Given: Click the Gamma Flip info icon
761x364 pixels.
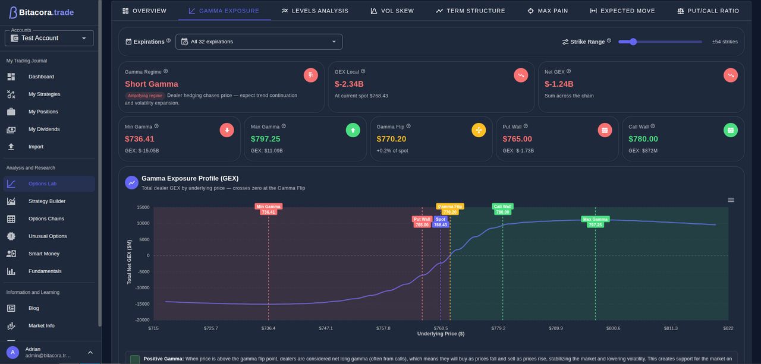Looking at the screenshot, I should click(408, 126).
